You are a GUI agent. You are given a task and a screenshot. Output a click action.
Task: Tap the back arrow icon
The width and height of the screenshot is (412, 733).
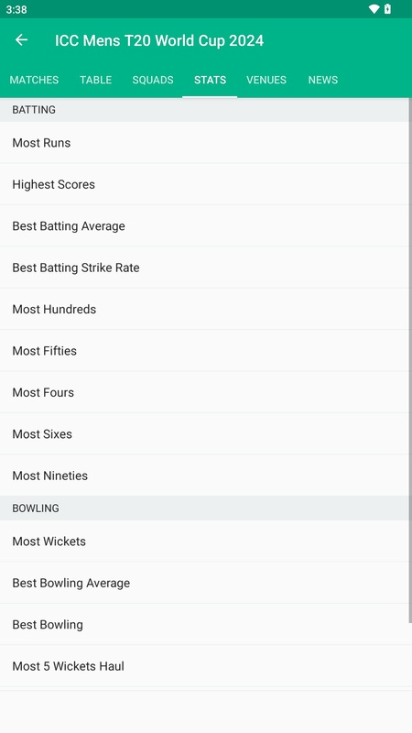(21, 40)
